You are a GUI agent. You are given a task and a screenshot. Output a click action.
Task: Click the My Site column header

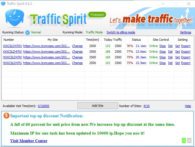pos(53,40)
